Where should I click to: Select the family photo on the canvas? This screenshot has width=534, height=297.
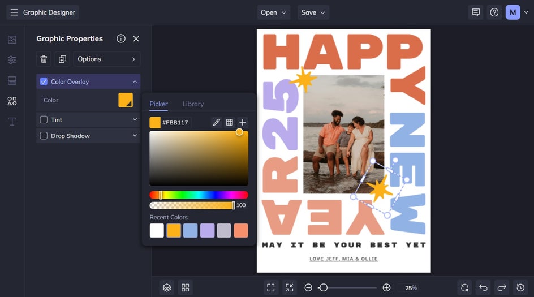click(x=343, y=134)
